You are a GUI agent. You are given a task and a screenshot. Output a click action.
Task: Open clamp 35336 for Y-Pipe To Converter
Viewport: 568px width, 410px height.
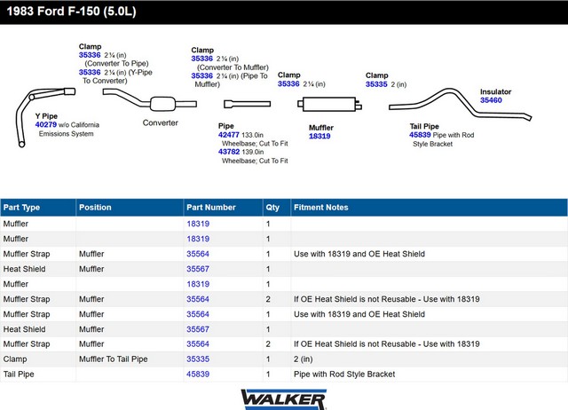90,72
